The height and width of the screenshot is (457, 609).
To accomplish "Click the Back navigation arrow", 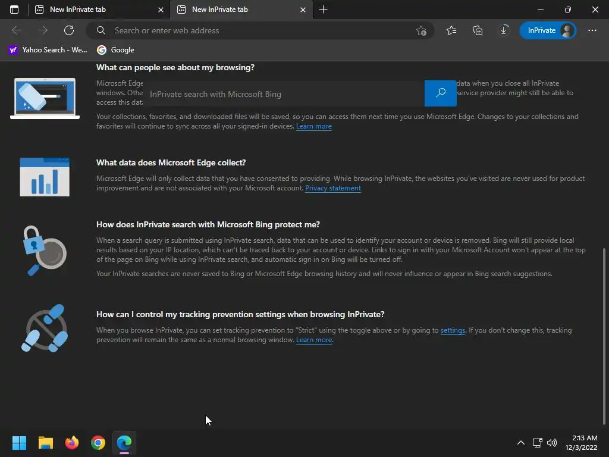I will 17,30.
